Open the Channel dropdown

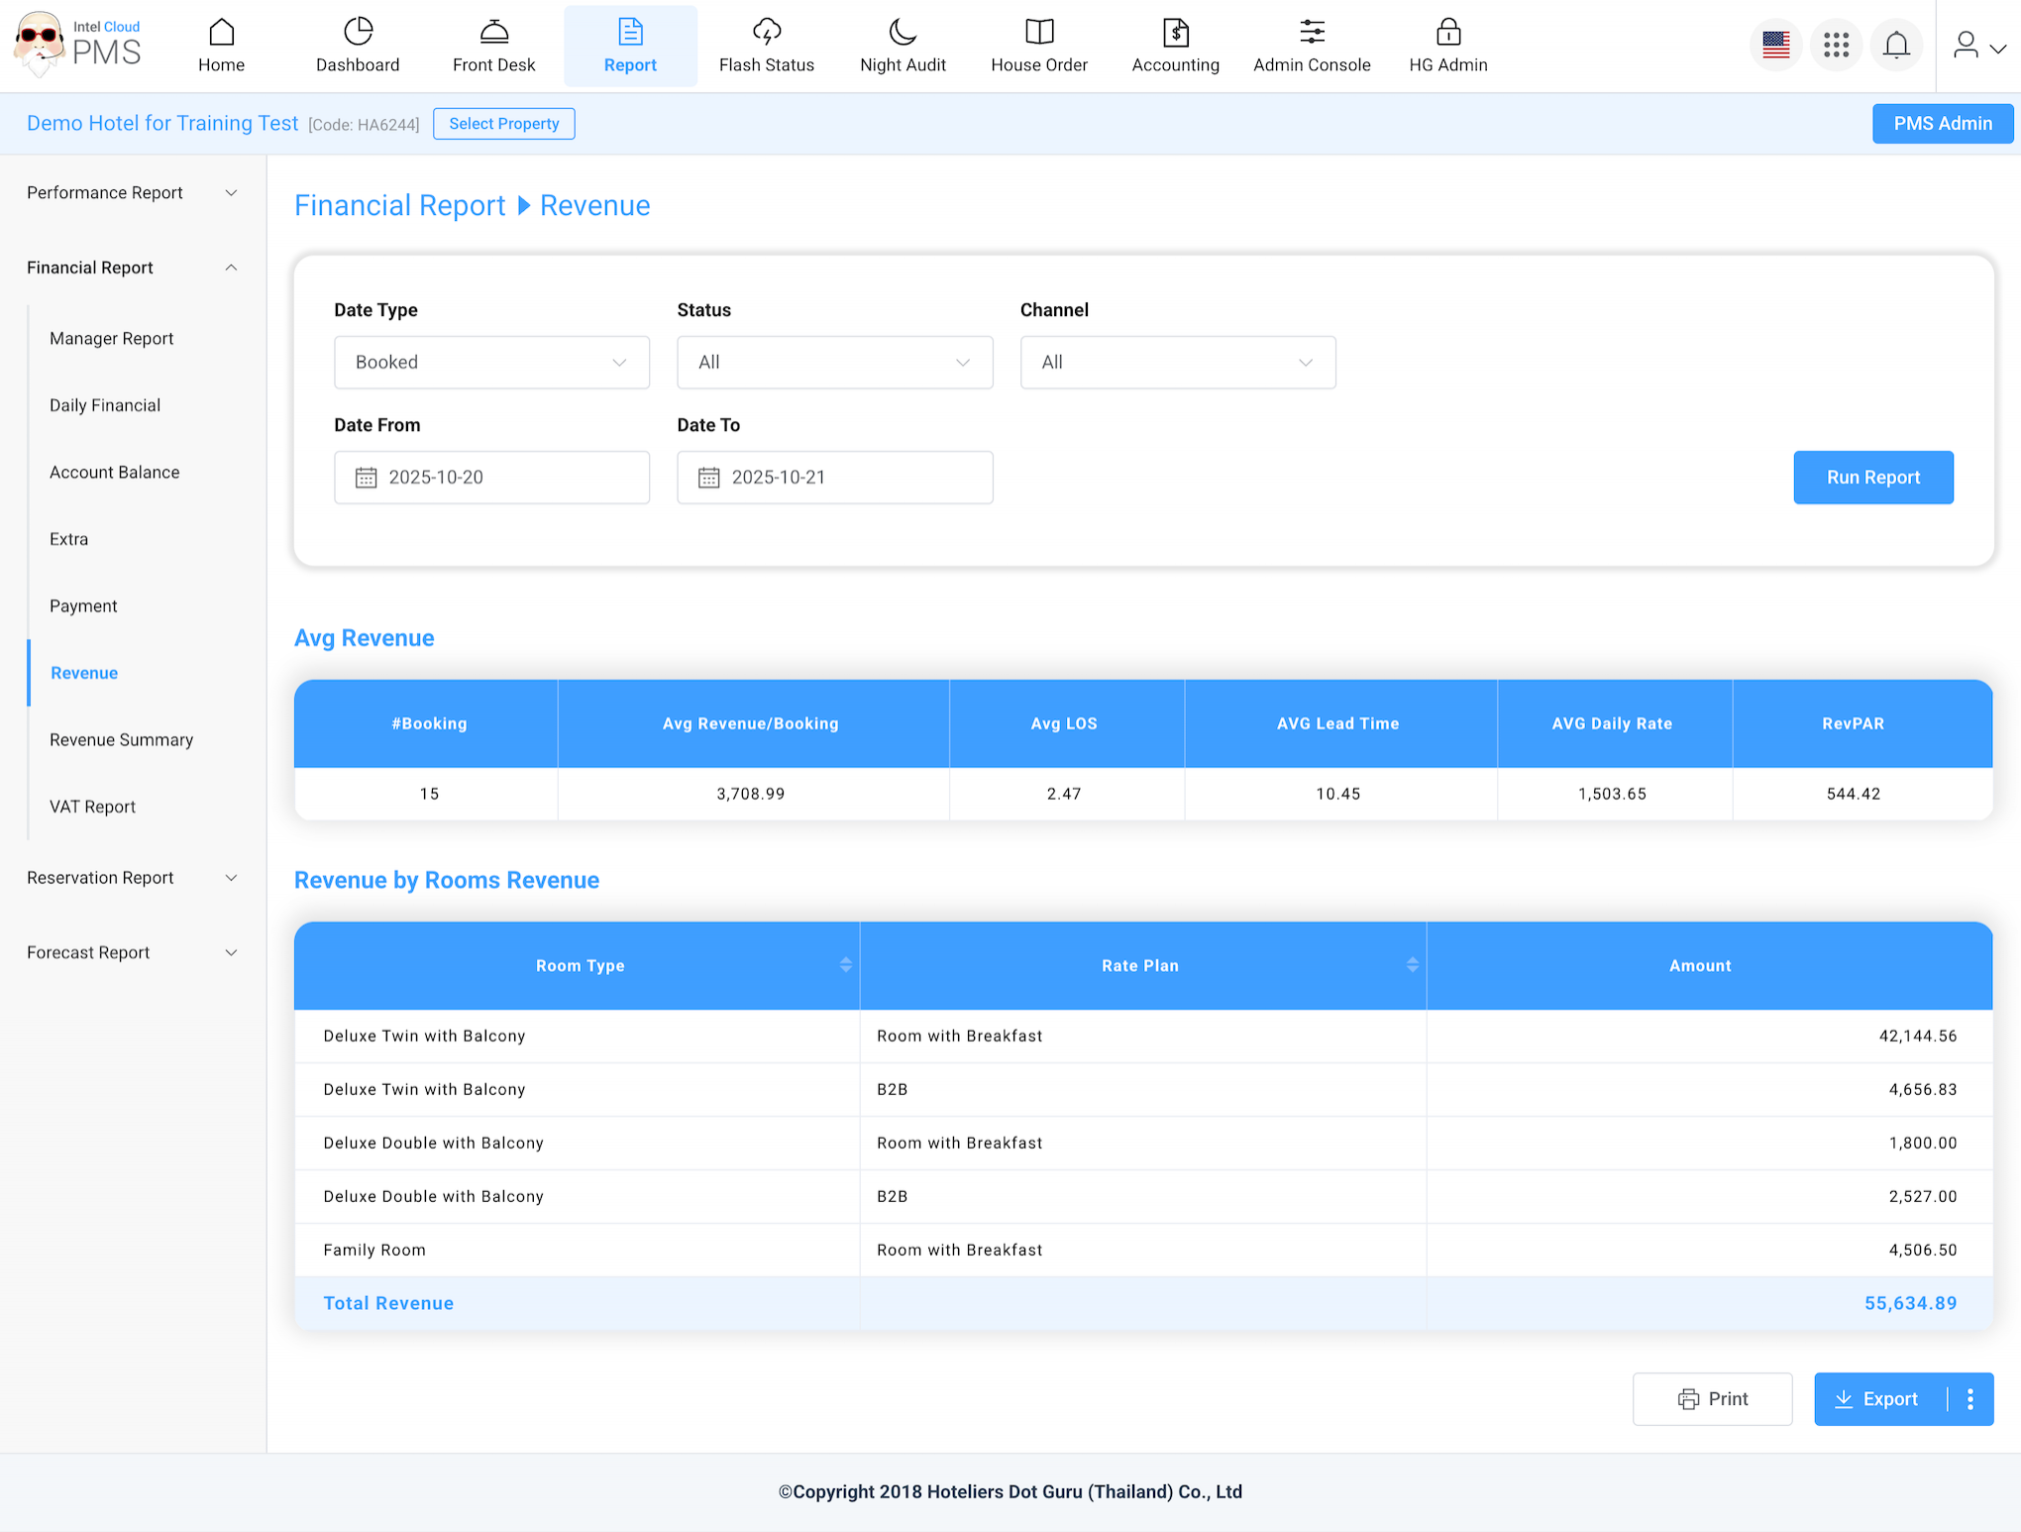[1177, 363]
